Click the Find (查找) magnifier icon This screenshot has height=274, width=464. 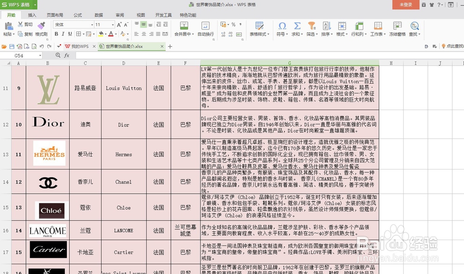pyautogui.click(x=414, y=26)
